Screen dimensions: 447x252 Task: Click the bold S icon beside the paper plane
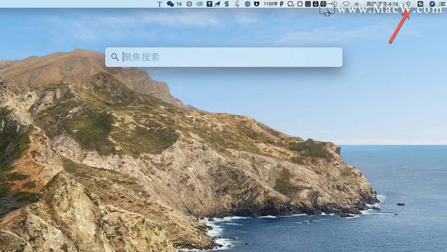tap(227, 3)
